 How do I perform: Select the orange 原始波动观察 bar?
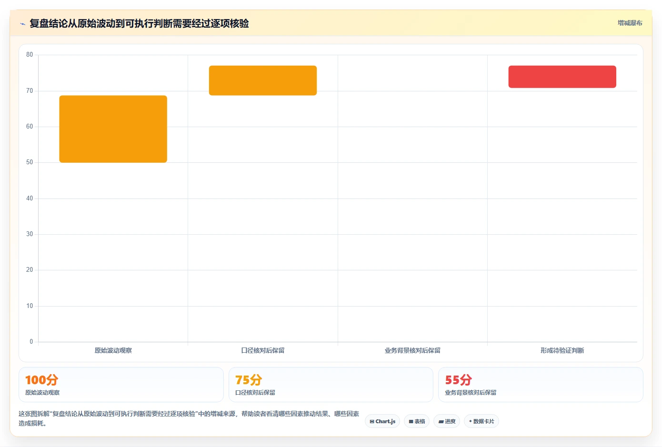click(x=113, y=129)
